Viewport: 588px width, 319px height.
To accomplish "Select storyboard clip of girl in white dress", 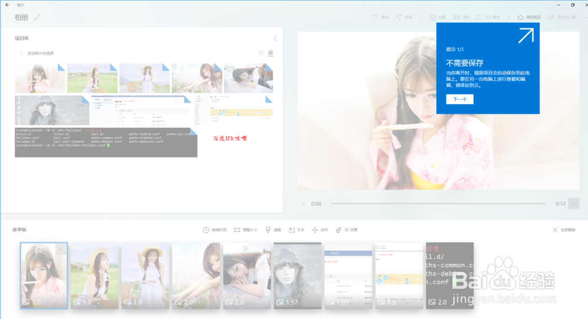I will click(145, 276).
